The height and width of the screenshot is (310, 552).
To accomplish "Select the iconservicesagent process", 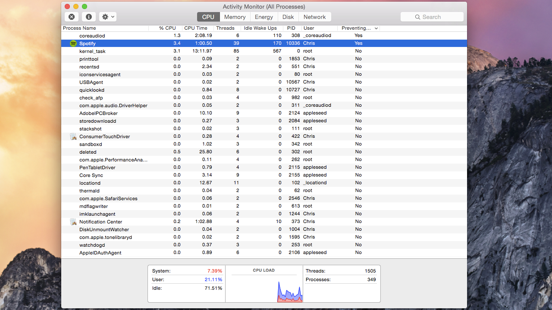I will click(x=100, y=74).
